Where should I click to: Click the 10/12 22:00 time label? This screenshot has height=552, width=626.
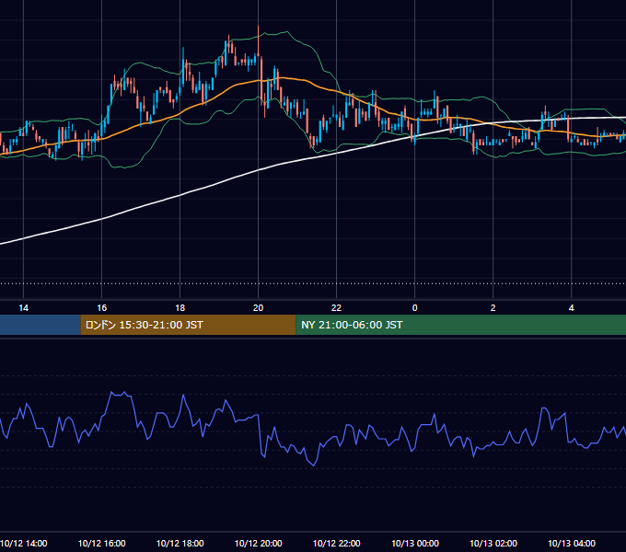coord(337,543)
